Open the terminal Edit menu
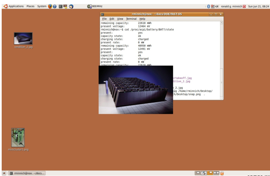This screenshot has height=176, width=270. tap(112, 19)
